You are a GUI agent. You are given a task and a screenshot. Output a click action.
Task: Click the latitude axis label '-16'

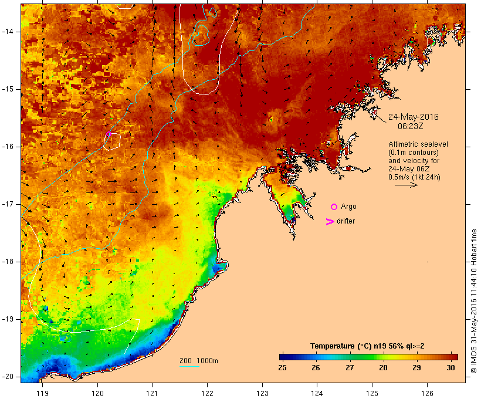click(8, 147)
